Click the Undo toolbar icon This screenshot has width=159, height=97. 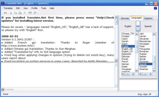pyautogui.click(x=30, y=13)
